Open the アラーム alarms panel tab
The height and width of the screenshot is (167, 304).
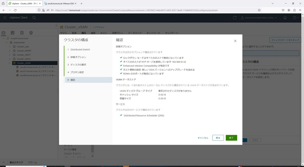tap(32, 162)
